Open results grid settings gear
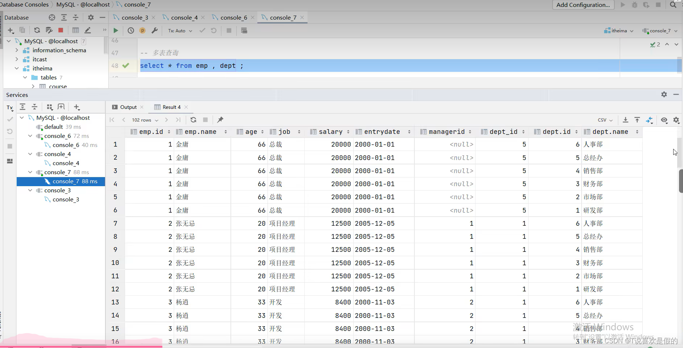Image resolution: width=683 pixels, height=348 pixels. tap(676, 120)
